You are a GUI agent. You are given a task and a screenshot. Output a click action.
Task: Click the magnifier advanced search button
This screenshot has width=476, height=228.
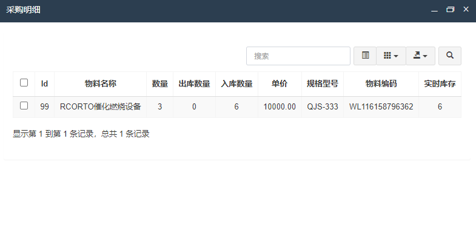pyautogui.click(x=450, y=56)
